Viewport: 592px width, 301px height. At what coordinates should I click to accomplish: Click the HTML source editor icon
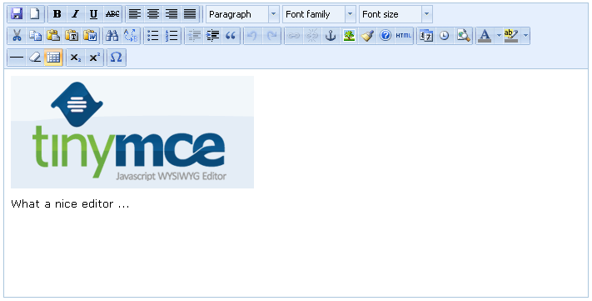click(404, 36)
